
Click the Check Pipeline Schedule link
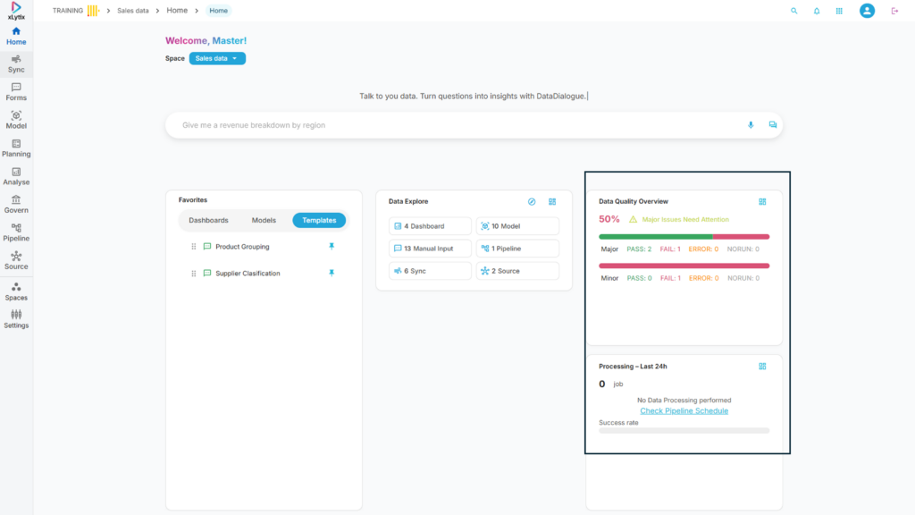pos(684,410)
